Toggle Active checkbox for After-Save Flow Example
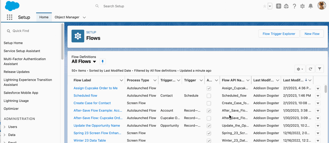 [x=209, y=111]
